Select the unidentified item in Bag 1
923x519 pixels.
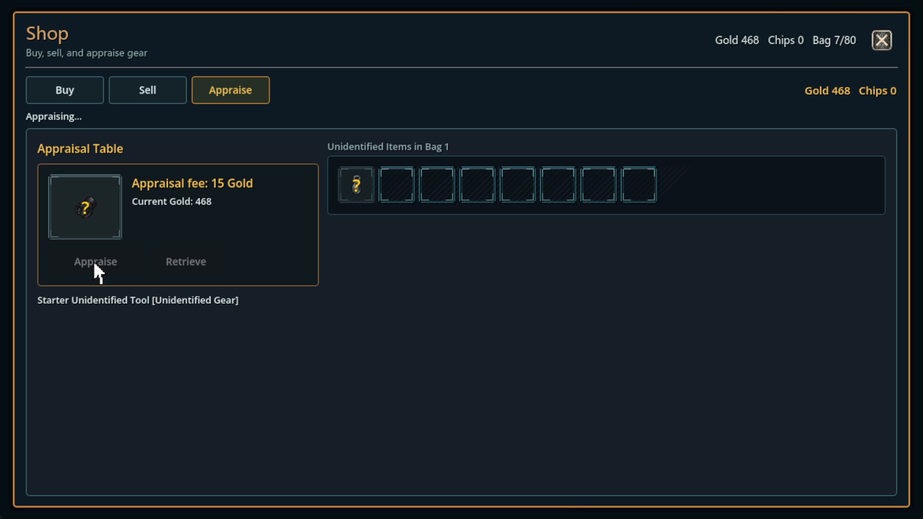[356, 185]
